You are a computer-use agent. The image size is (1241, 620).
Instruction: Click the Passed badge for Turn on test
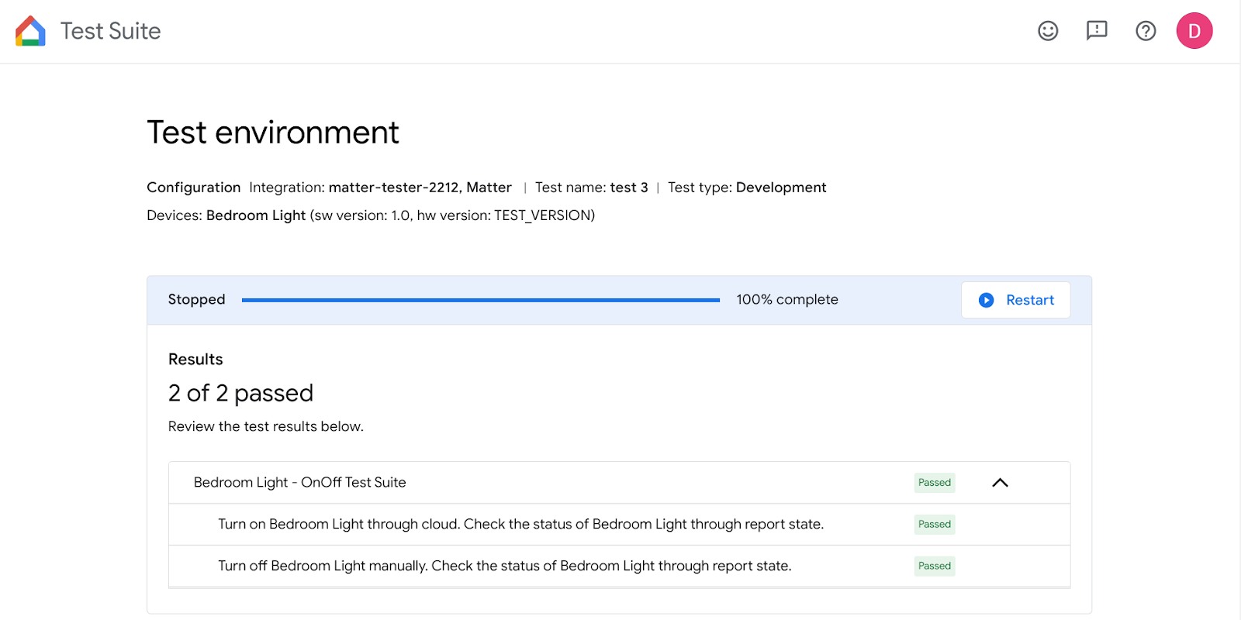pos(934,525)
